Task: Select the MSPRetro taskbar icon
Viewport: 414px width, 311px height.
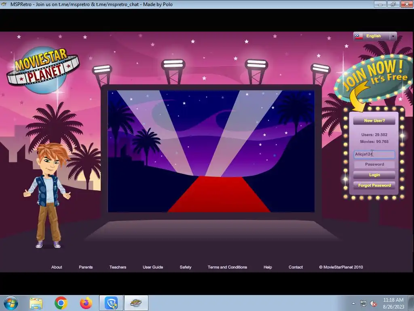Action: (136, 303)
